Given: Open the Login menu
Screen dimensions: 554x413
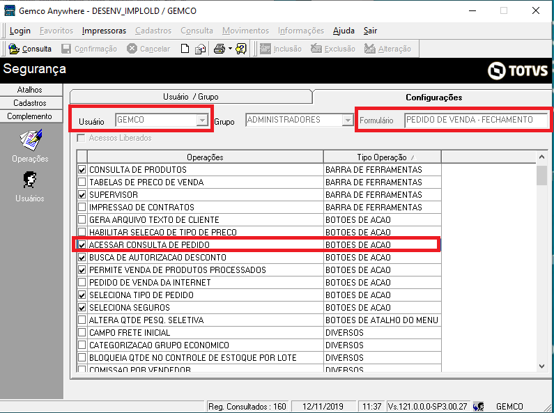Looking at the screenshot, I should pyautogui.click(x=20, y=31).
